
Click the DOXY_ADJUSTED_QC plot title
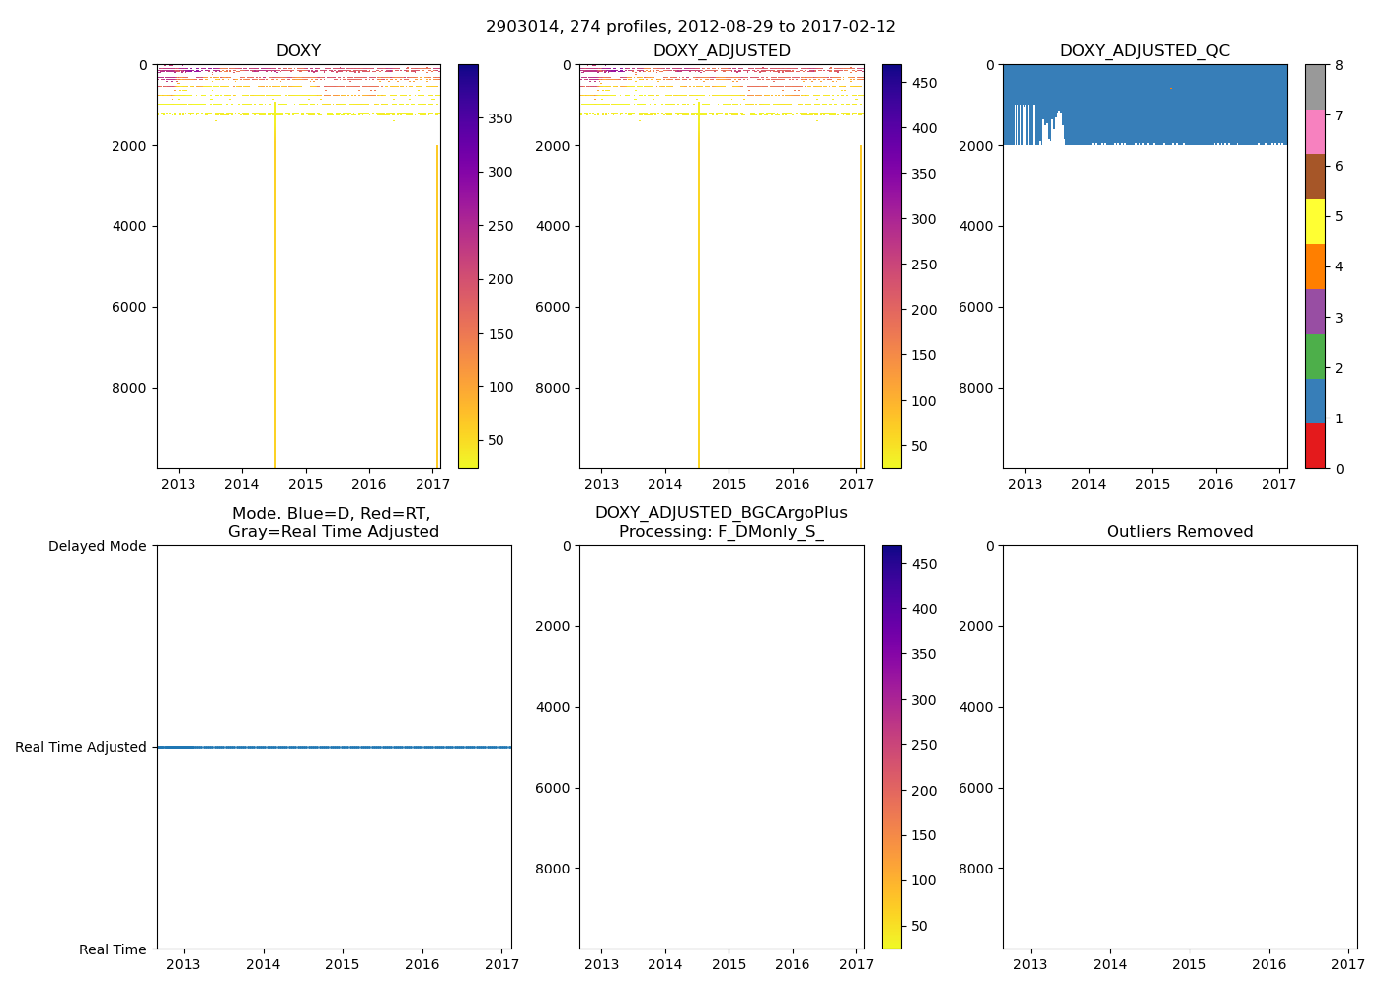point(1144,51)
